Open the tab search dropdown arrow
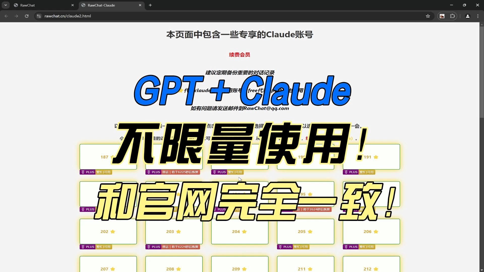The image size is (484, 272). tap(6, 5)
